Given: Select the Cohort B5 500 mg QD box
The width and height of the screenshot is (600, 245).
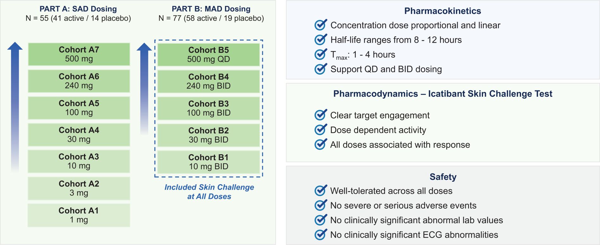Looking at the screenshot, I should (208, 55).
